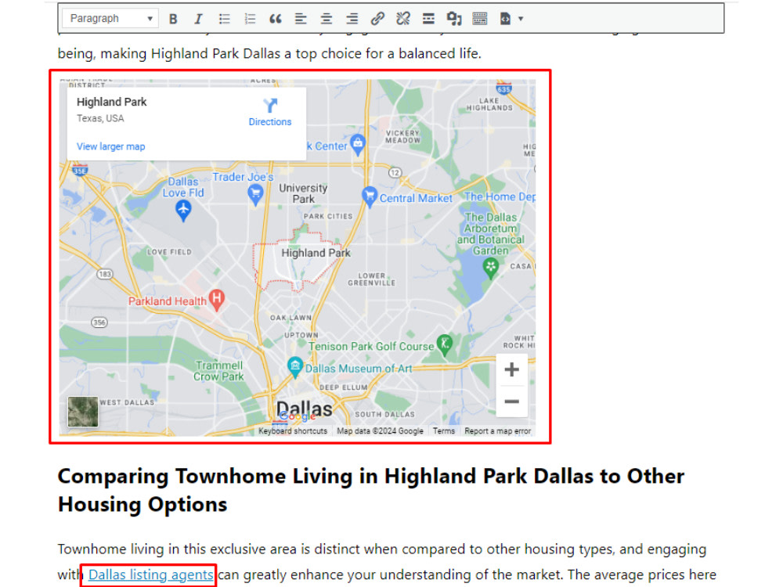Image resolution: width=783 pixels, height=587 pixels.
Task: Apply blockquote formatting
Action: pyautogui.click(x=275, y=19)
